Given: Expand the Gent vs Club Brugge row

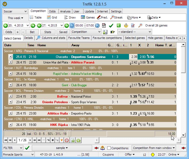Looking at the screenshot, I should 10,85.
